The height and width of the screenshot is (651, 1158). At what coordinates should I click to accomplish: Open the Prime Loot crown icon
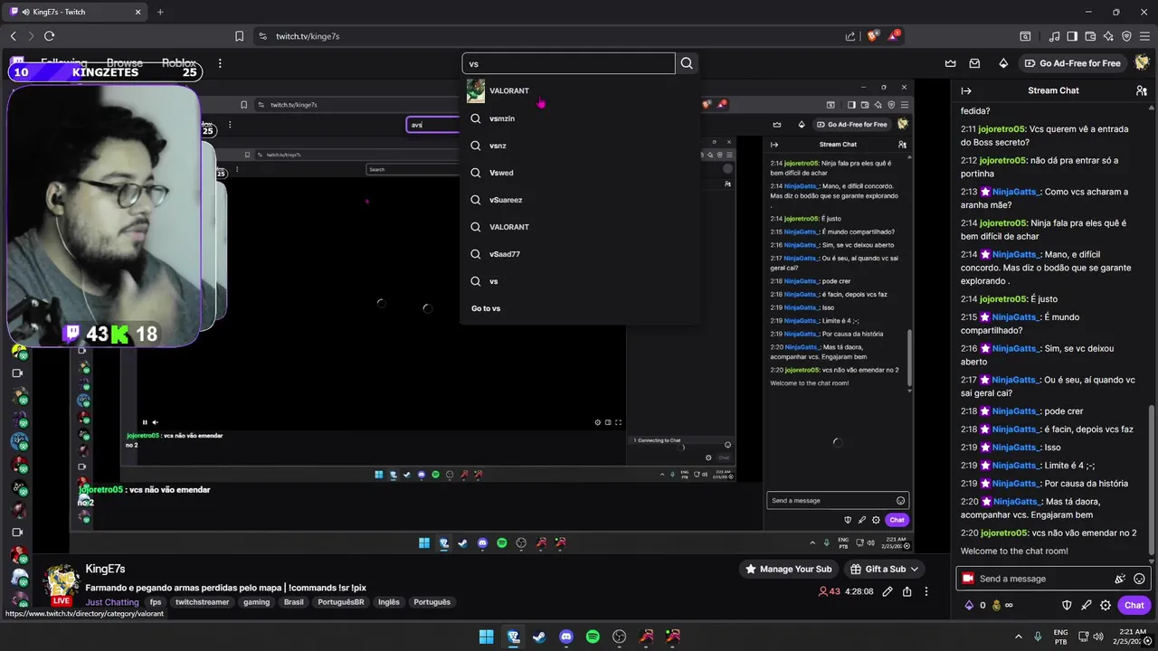(951, 63)
